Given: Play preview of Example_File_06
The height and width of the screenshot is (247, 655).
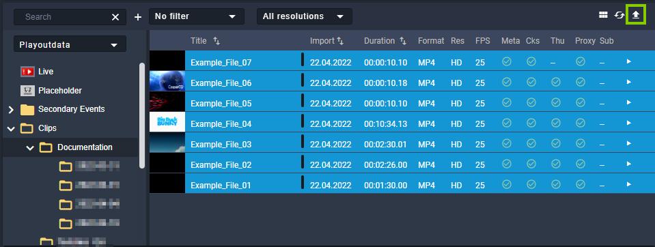Looking at the screenshot, I should click(x=628, y=82).
